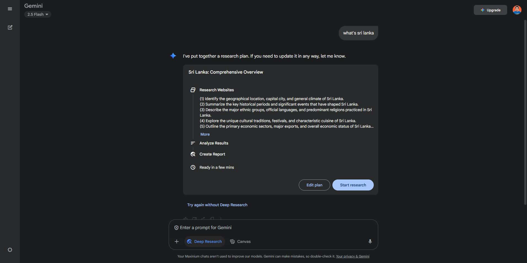Click the Gemini sparkle icon beside the response
527x263 pixels.
pos(173,56)
